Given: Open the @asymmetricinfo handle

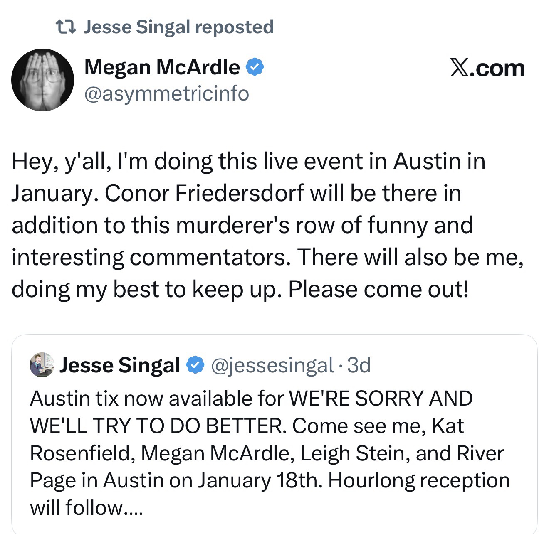Looking at the screenshot, I should [166, 94].
